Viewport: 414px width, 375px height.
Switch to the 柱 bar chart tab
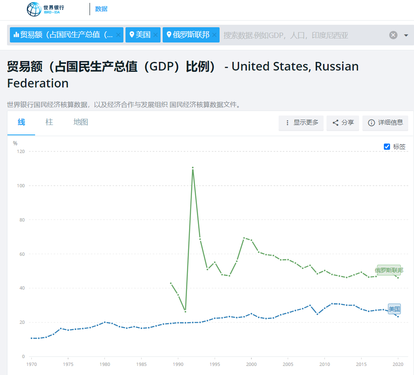click(x=49, y=122)
